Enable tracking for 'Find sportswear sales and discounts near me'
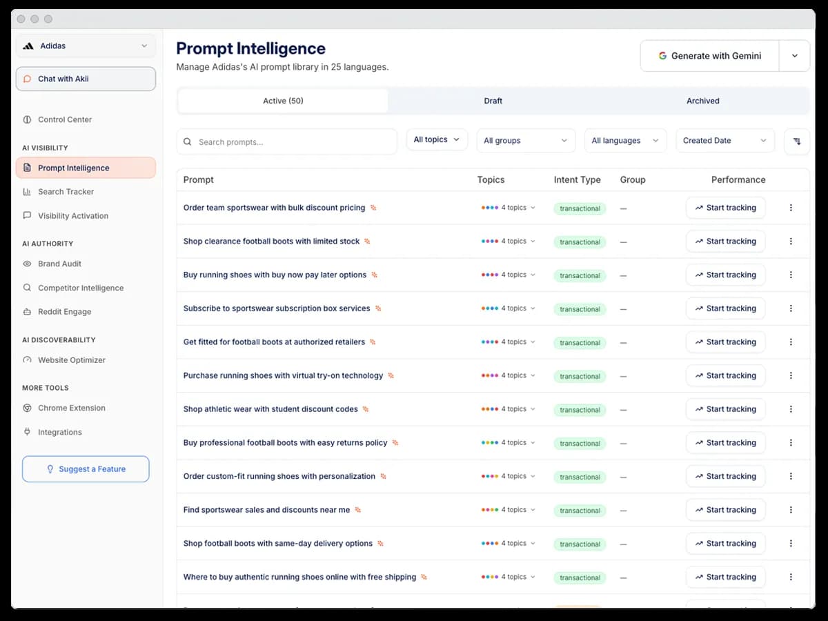Screen dimensions: 828x621 click(725, 509)
